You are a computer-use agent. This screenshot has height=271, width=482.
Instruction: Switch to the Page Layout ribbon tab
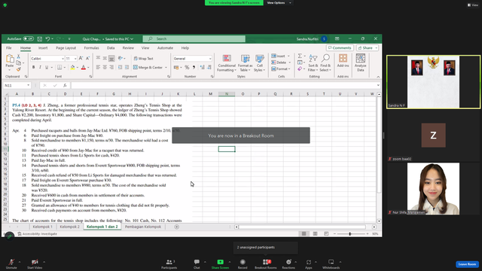coord(66,48)
